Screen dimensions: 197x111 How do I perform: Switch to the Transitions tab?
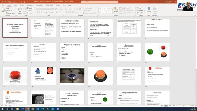(x=30, y=5)
